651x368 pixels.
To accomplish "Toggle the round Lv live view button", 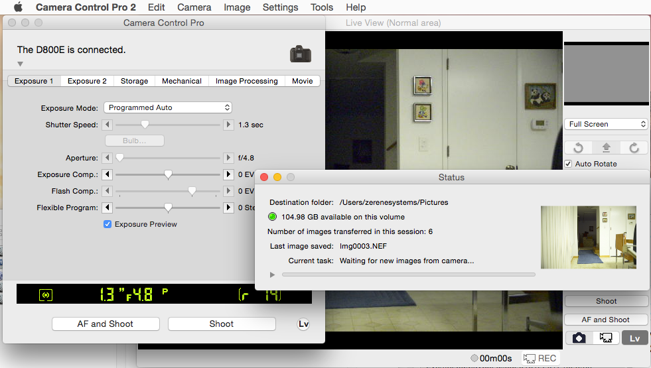I will [303, 324].
